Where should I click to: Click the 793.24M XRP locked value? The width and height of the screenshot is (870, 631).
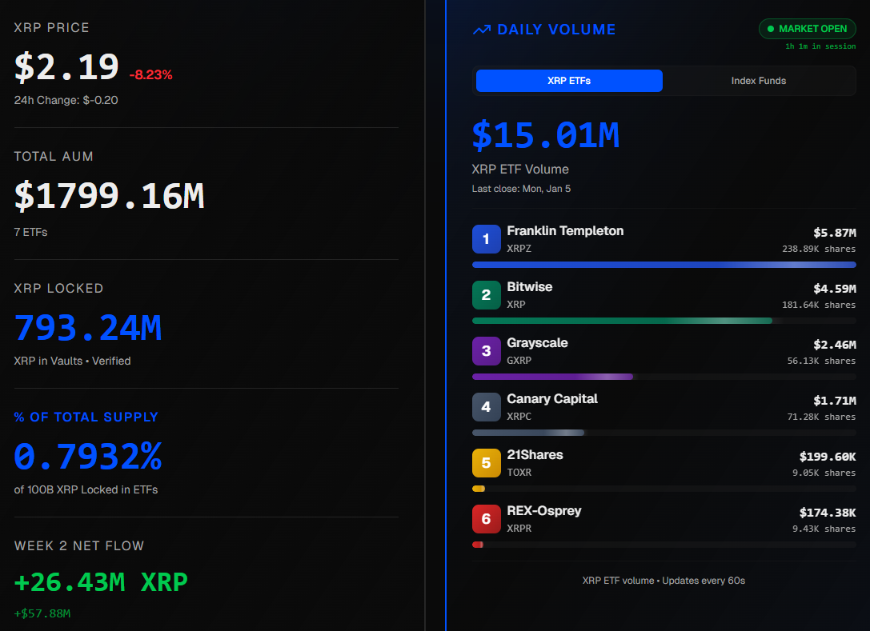[88, 327]
